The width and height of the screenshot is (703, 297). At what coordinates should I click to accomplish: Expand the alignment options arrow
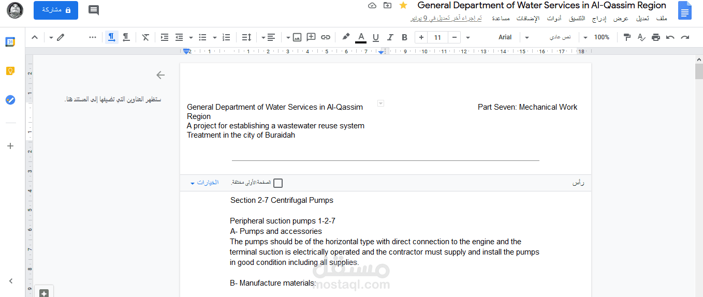tap(263, 37)
